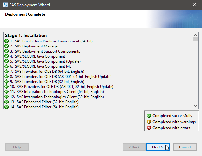Click the scroll down arrow of the list
202x156 pixels.
tap(195, 106)
